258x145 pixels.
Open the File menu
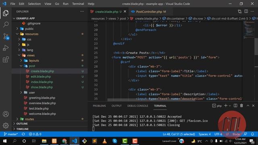tap(12, 4)
